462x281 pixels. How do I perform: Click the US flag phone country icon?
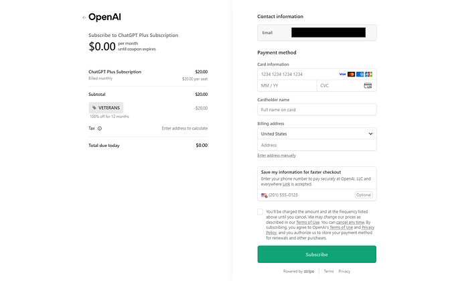click(x=264, y=195)
